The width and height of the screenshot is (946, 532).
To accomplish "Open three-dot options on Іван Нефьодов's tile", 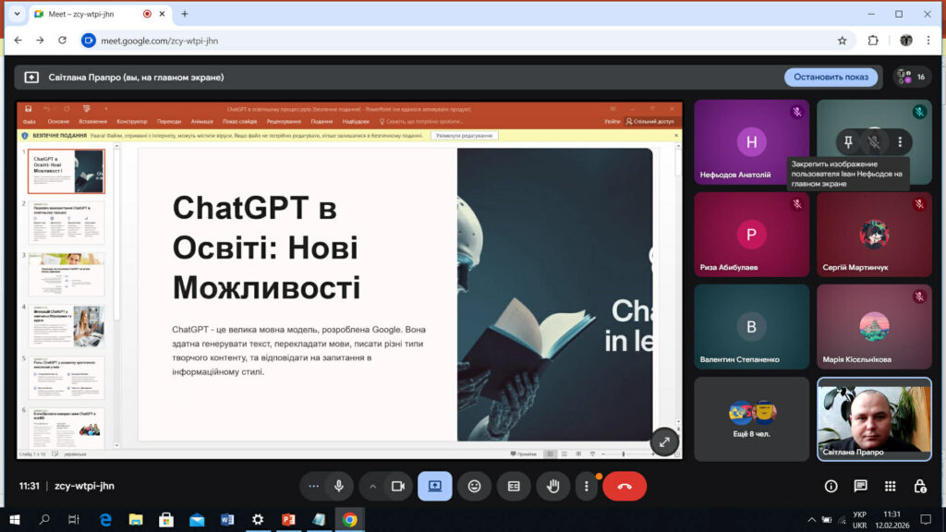I will [899, 141].
